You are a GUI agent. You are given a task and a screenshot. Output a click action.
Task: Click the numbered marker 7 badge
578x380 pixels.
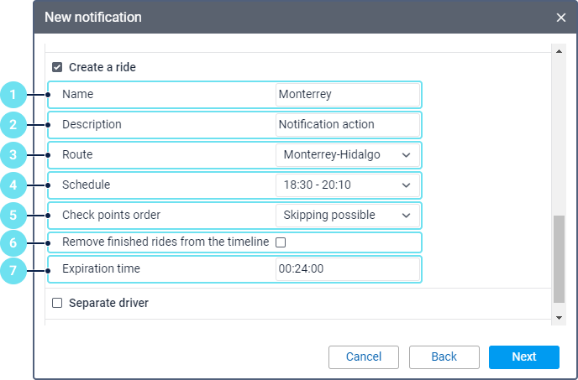(13, 269)
